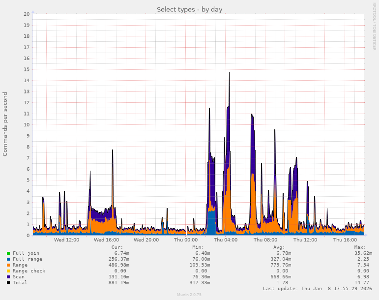Screen dimensions: 379x300
Task: Click the tallest peak near 15 on graph
Action: (229, 73)
